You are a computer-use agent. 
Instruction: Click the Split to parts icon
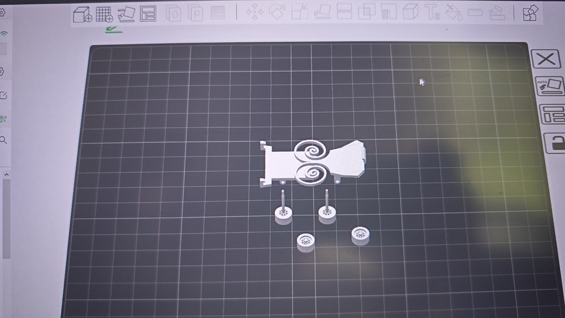[x=196, y=13]
